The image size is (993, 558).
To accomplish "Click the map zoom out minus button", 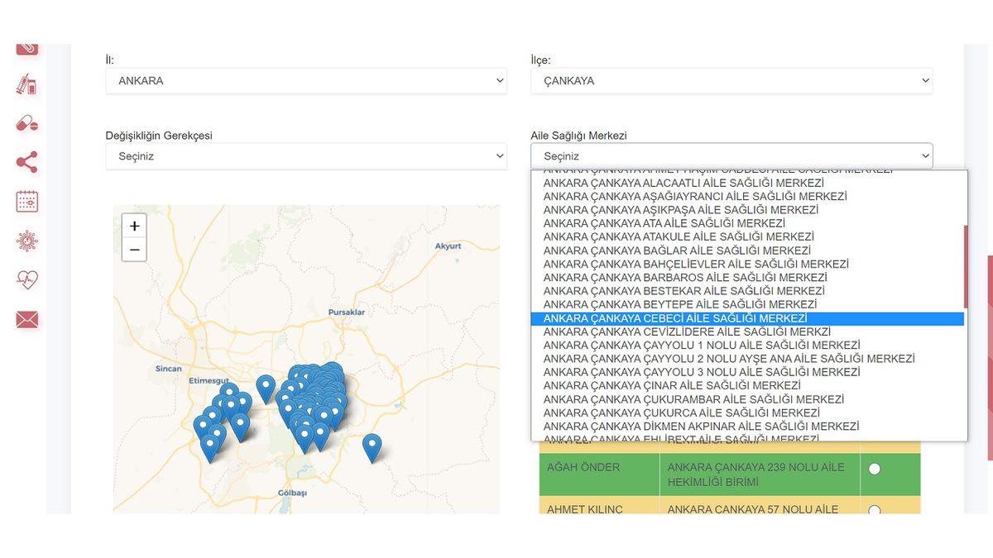I will point(134,250).
